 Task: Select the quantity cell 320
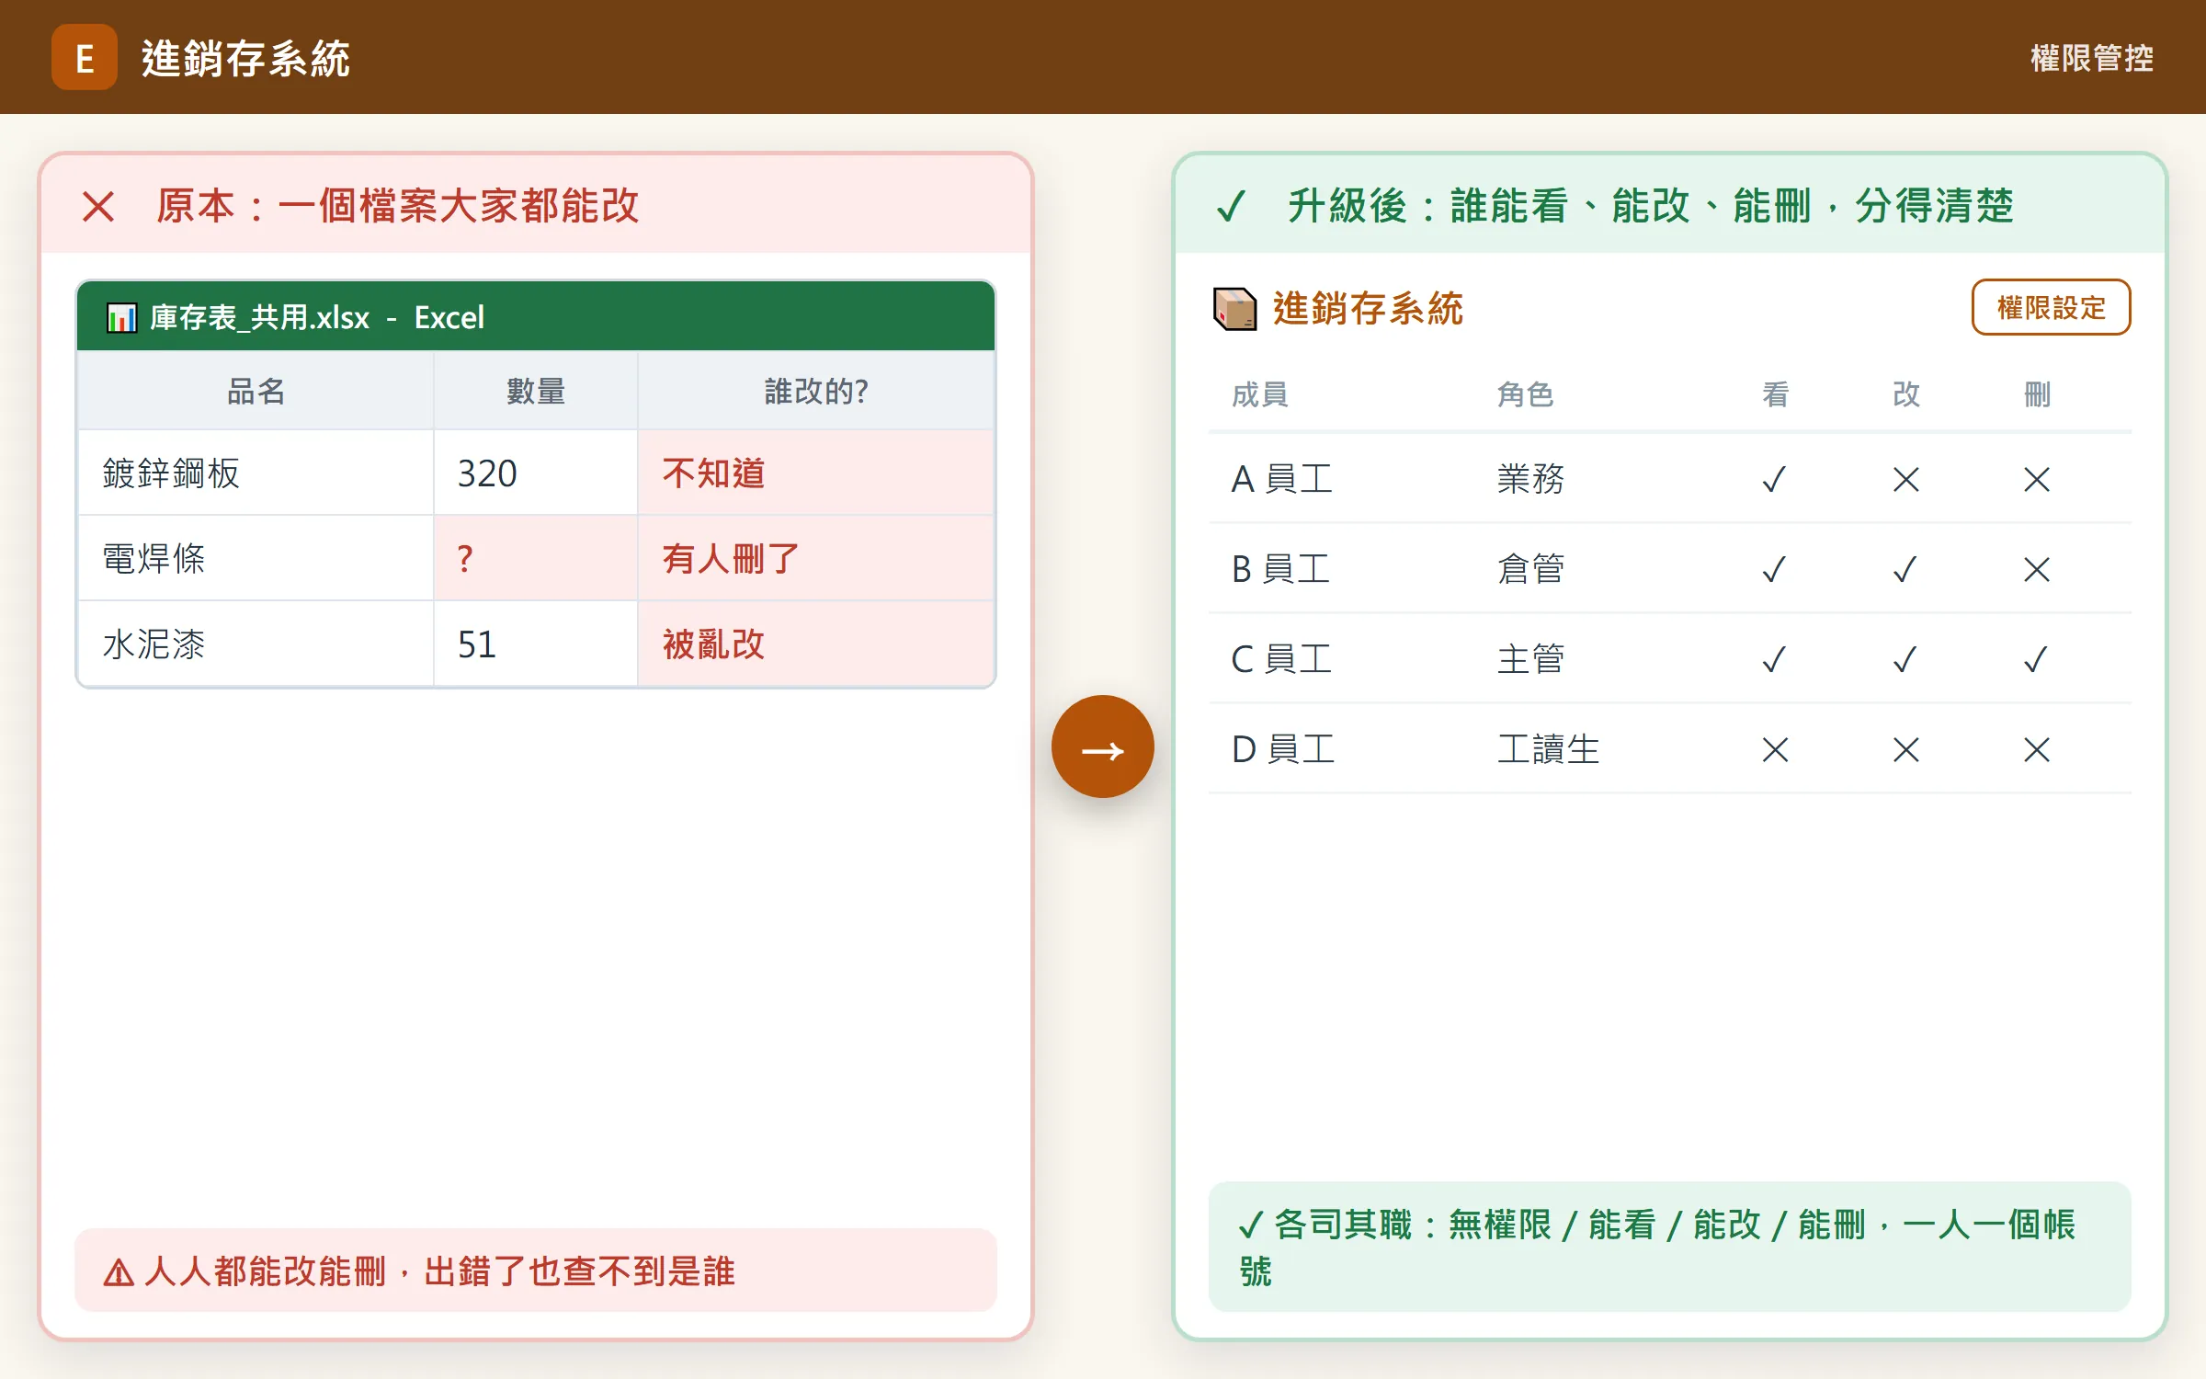[535, 473]
